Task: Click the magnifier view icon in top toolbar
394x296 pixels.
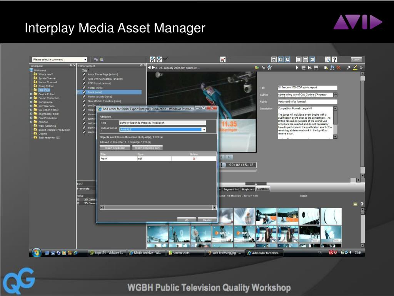Action: click(x=287, y=59)
